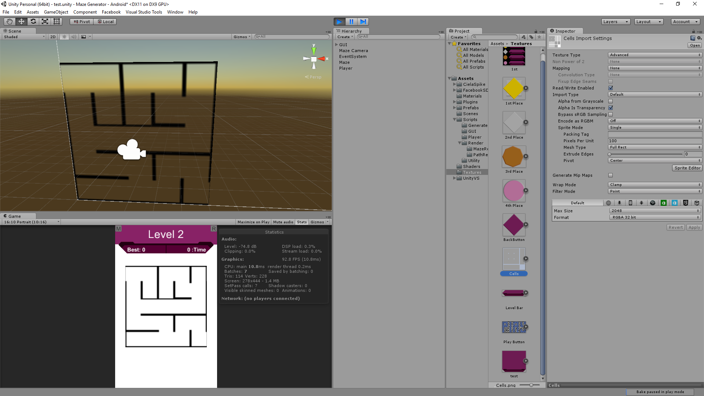Select the 1st Place texture thumbnail

point(514,88)
